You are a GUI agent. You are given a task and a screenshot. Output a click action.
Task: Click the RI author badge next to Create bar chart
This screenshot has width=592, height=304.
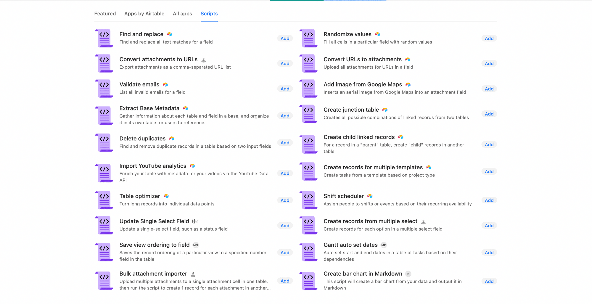pyautogui.click(x=408, y=274)
